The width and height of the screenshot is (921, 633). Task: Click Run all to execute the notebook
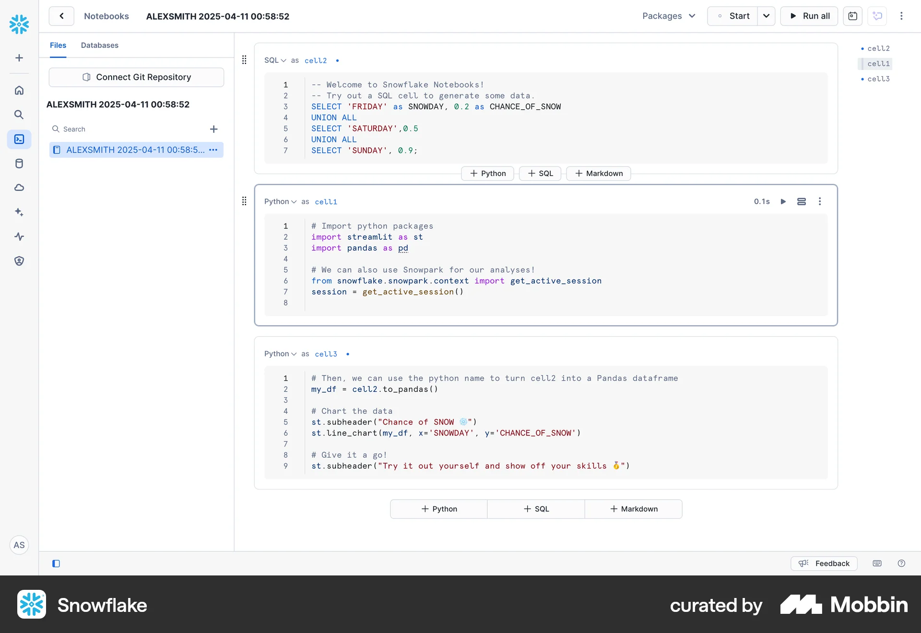pyautogui.click(x=809, y=16)
